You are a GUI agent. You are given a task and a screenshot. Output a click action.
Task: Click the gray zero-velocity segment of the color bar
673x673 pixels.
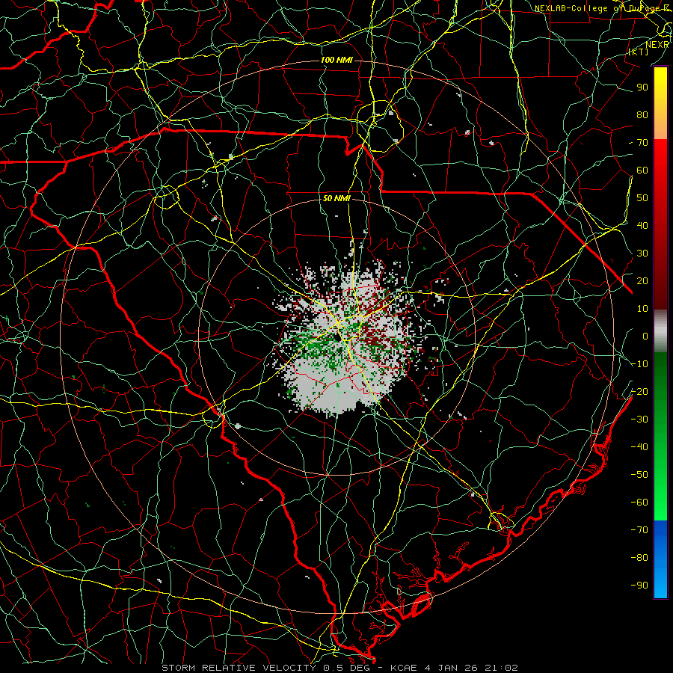point(660,331)
